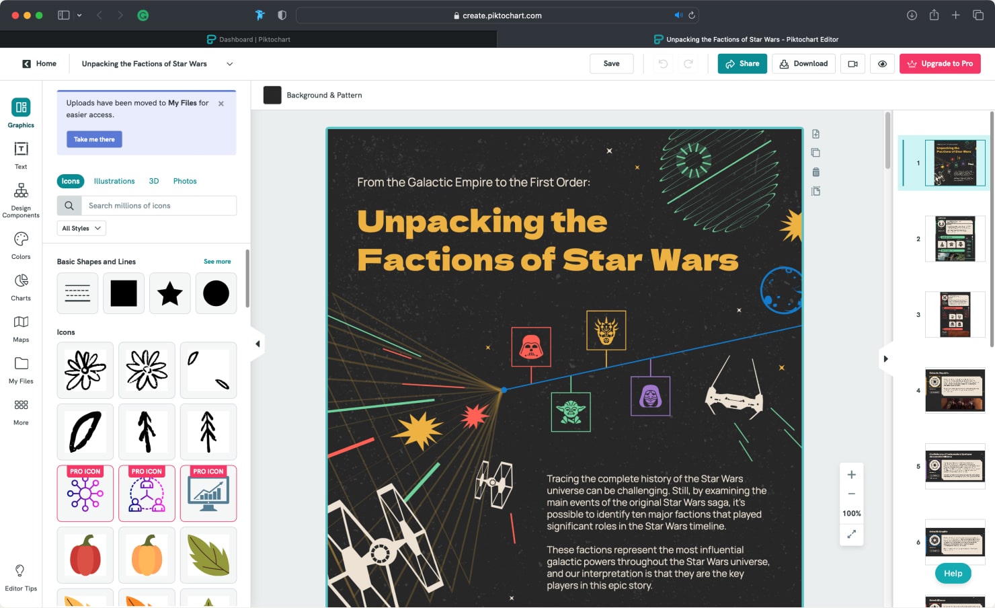Dismiss the uploads moved notice
Viewport: 995px width, 608px height.
(221, 104)
